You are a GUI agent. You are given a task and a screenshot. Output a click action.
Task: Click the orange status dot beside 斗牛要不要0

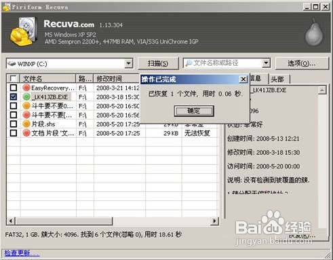26,106
